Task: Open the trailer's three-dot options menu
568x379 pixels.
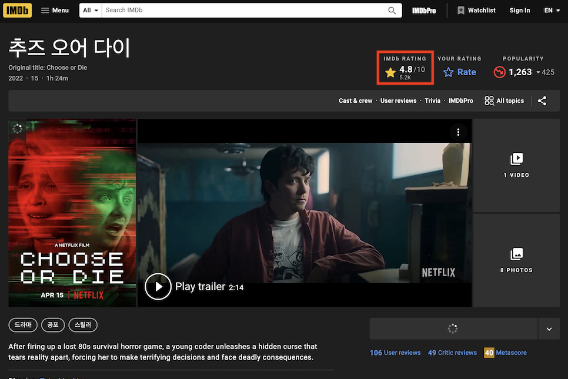Action: click(458, 132)
